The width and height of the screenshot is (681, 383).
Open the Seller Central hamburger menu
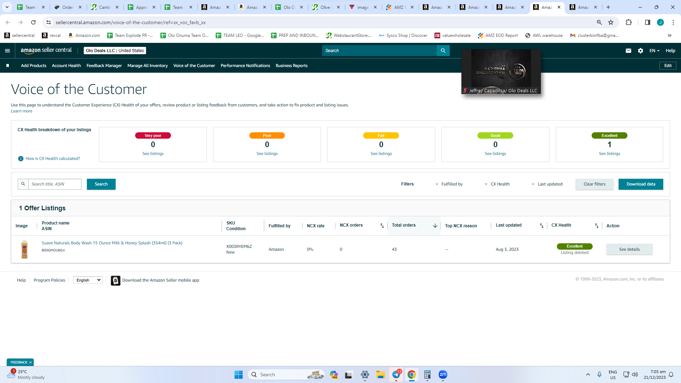click(7, 51)
